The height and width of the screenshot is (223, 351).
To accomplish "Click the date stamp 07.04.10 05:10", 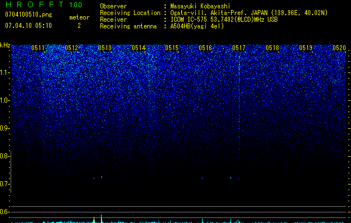I will click(x=28, y=26).
